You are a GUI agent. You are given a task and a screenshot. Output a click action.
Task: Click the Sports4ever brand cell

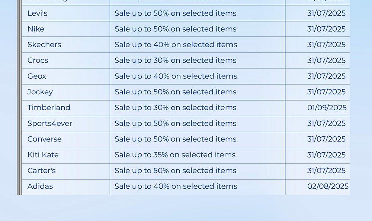66,123
